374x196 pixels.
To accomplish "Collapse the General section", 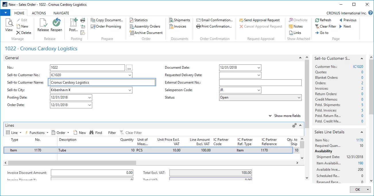I will (x=300, y=58).
